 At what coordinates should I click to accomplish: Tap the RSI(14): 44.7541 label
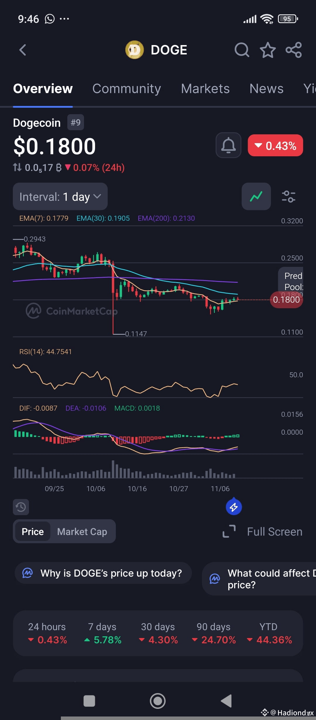tap(45, 352)
